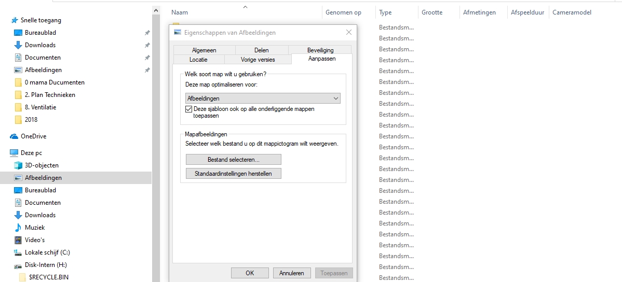The height and width of the screenshot is (282, 622).
Task: Click the Muziek music note icon
Action: coord(18,228)
